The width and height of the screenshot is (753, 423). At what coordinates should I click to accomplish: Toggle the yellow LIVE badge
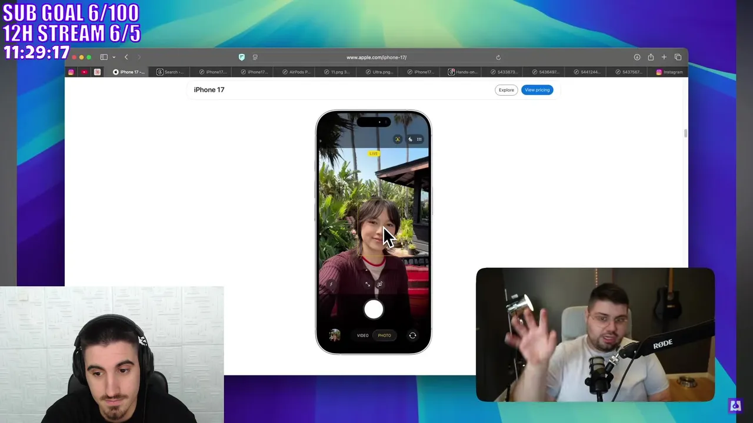(x=374, y=153)
